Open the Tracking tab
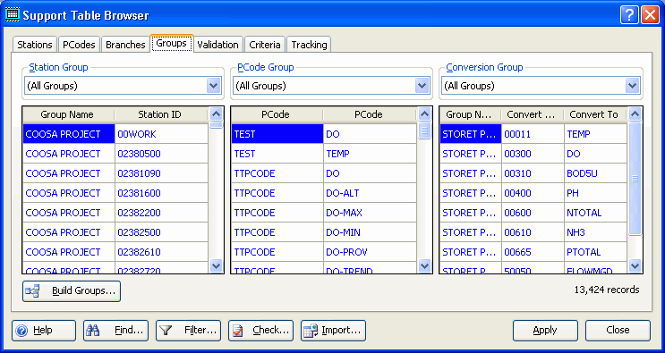665x353 pixels. click(309, 45)
